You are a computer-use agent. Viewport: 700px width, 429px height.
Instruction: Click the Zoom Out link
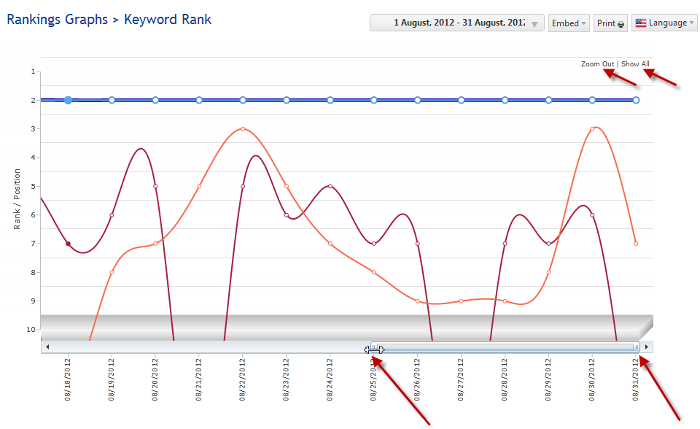pyautogui.click(x=597, y=64)
